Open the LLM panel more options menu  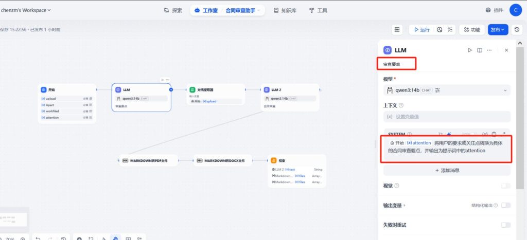pyautogui.click(x=489, y=50)
